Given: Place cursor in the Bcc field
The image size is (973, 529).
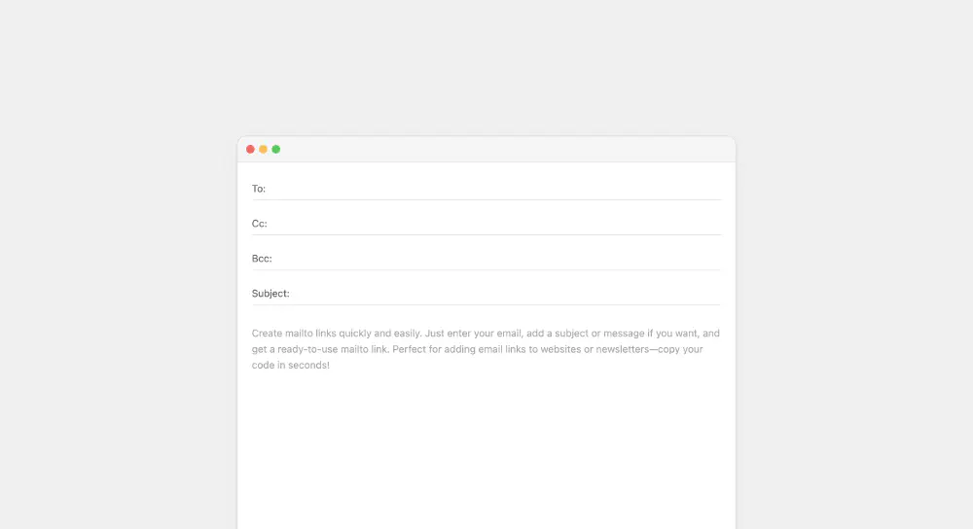Looking at the screenshot, I should pyautogui.click(x=496, y=259).
